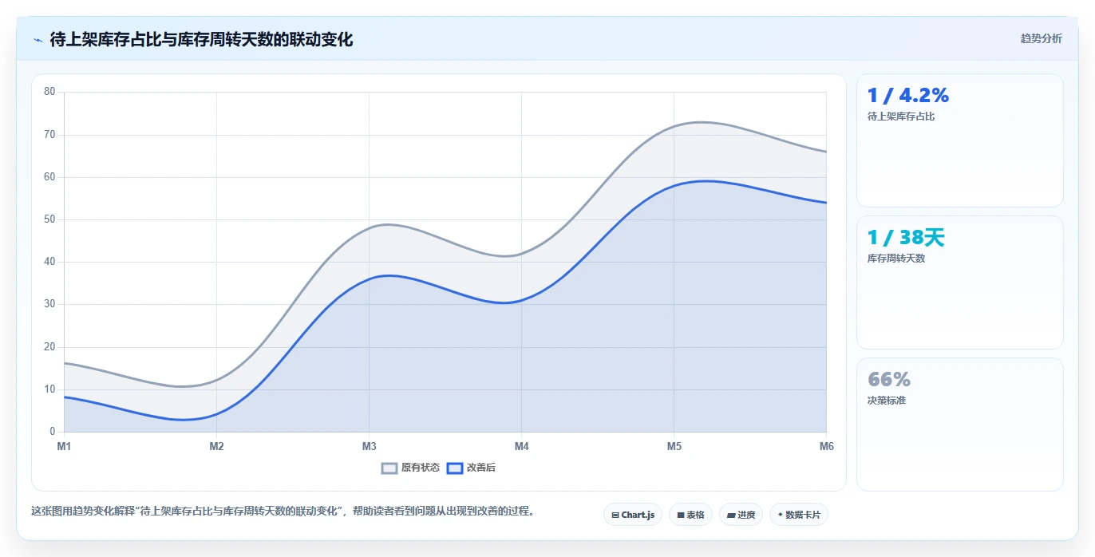
Task: Click the gray 原有状态 legend swatch
Action: pos(389,468)
